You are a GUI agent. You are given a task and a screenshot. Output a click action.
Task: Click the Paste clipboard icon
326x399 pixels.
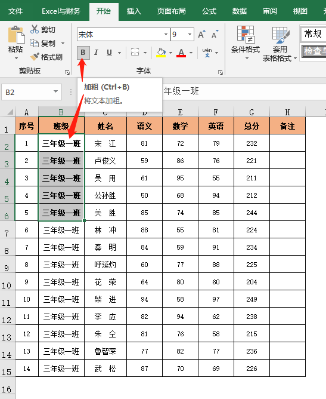16,35
